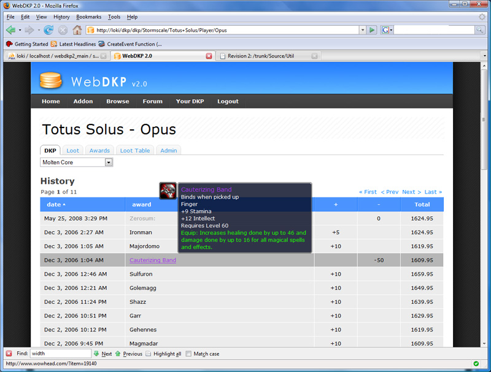Enable the Match case checkbox

[189, 354]
